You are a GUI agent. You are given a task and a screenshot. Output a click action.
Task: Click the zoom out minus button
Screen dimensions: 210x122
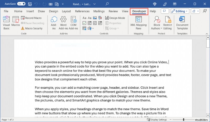(x=171, y=120)
